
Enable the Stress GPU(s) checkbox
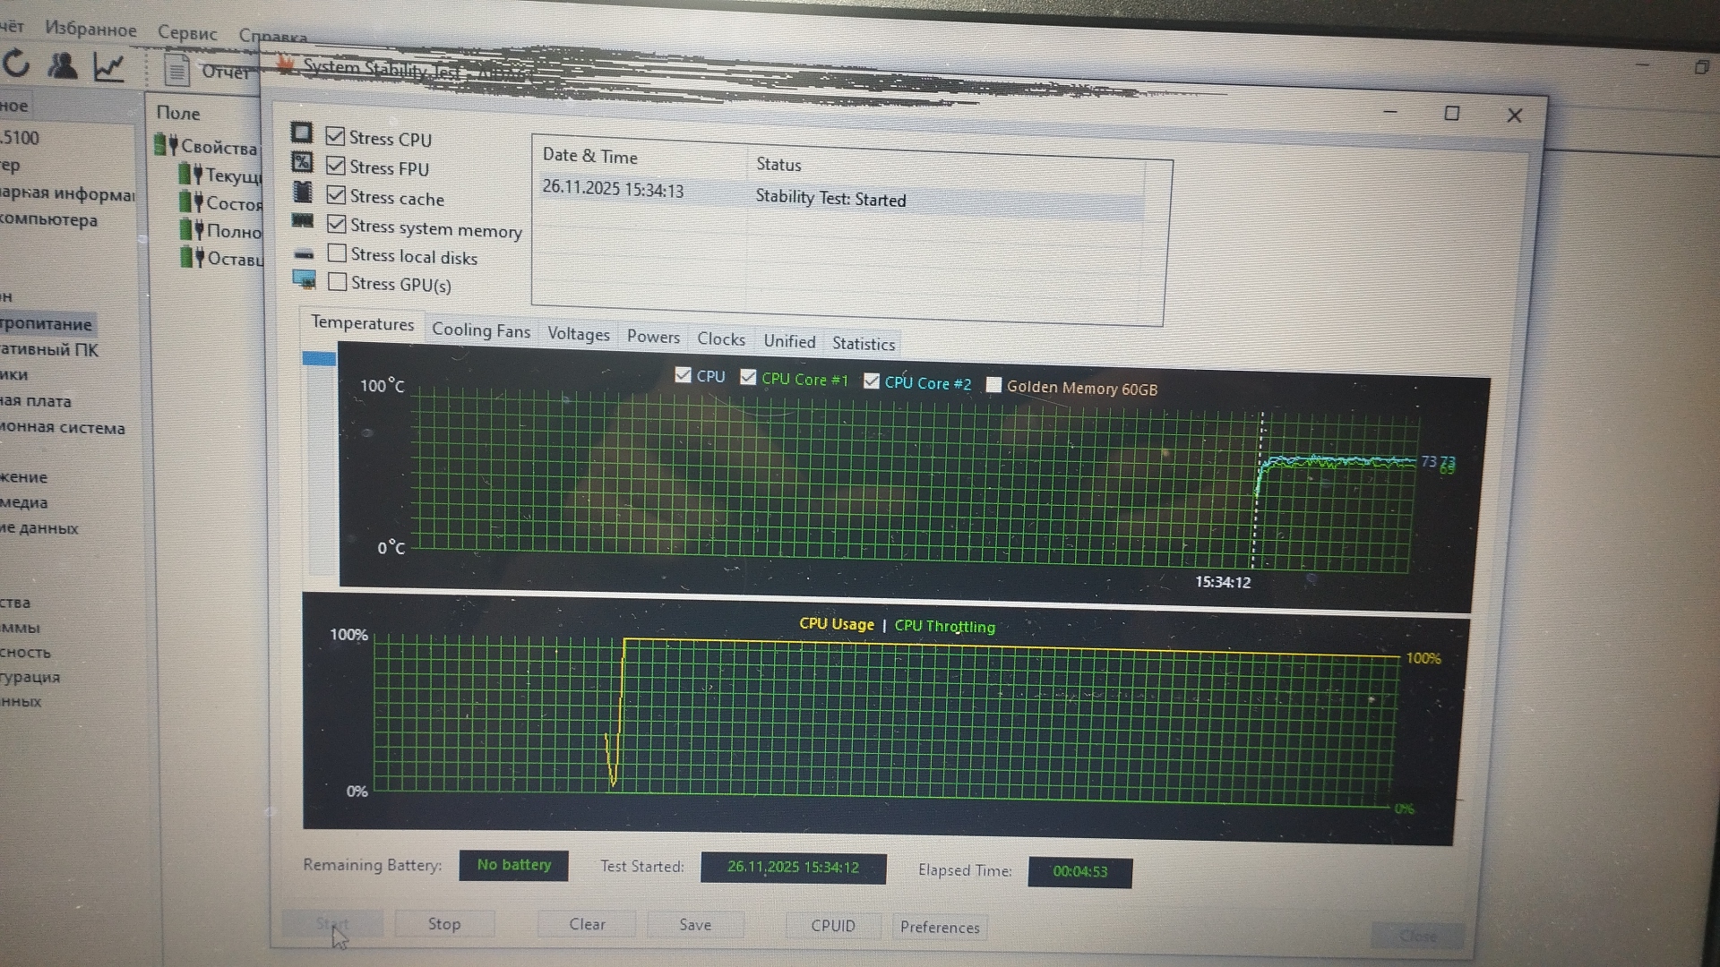click(338, 282)
